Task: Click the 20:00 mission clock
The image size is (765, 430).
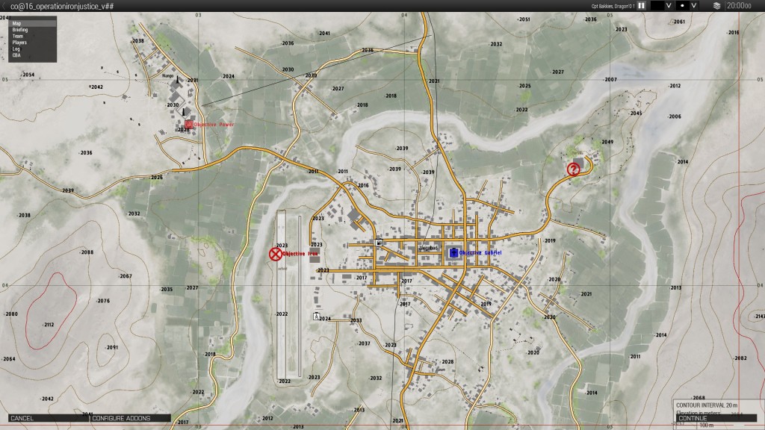Action: pyautogui.click(x=739, y=6)
